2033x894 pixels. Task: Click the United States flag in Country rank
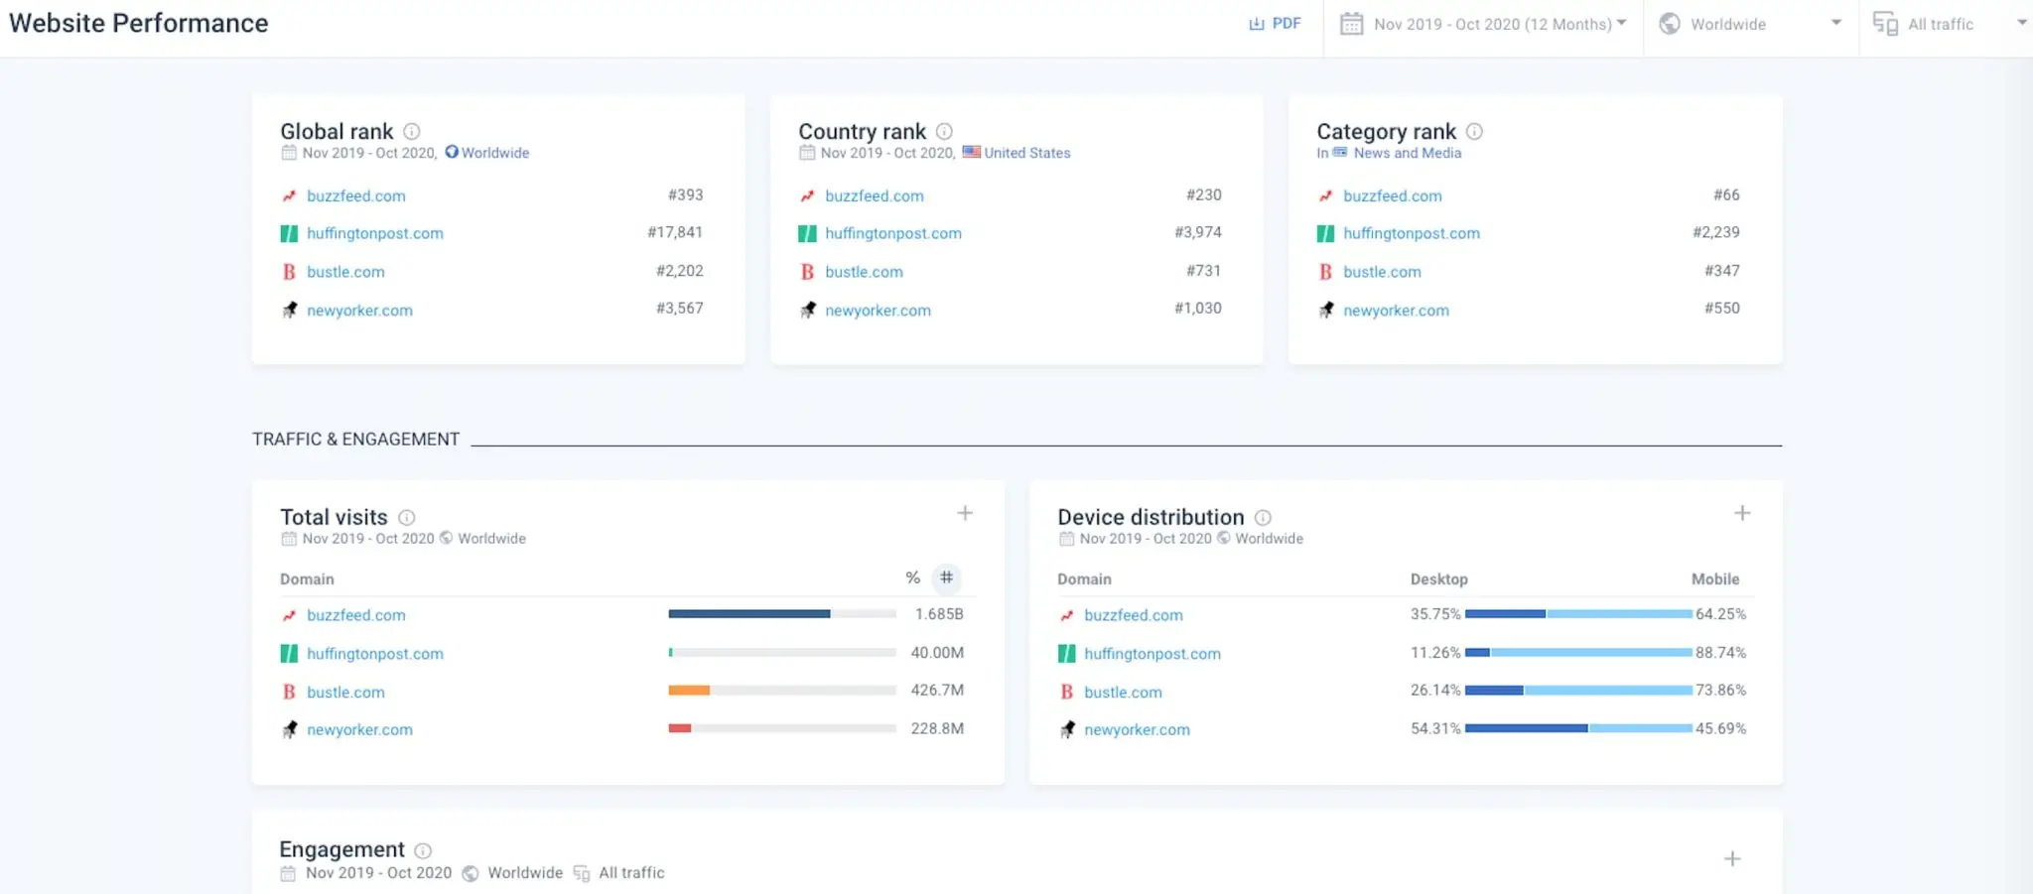pyautogui.click(x=972, y=152)
